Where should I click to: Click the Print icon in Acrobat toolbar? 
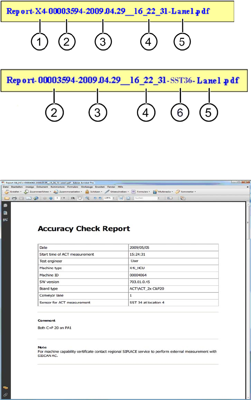click(14, 198)
